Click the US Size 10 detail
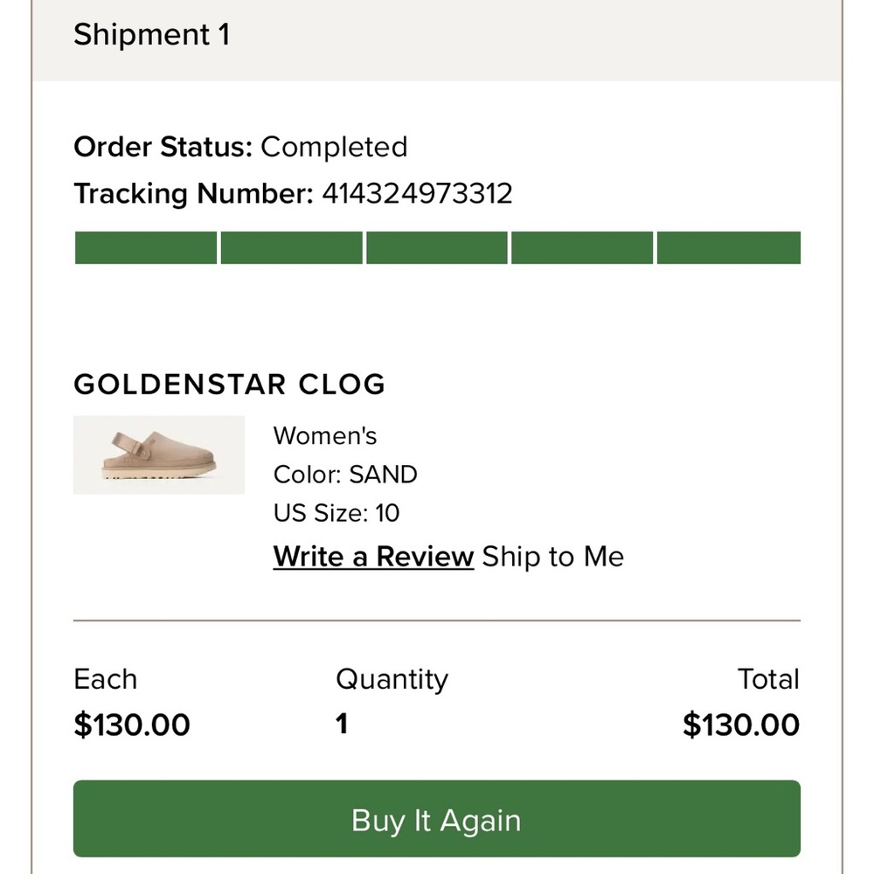The image size is (874, 874). (336, 513)
